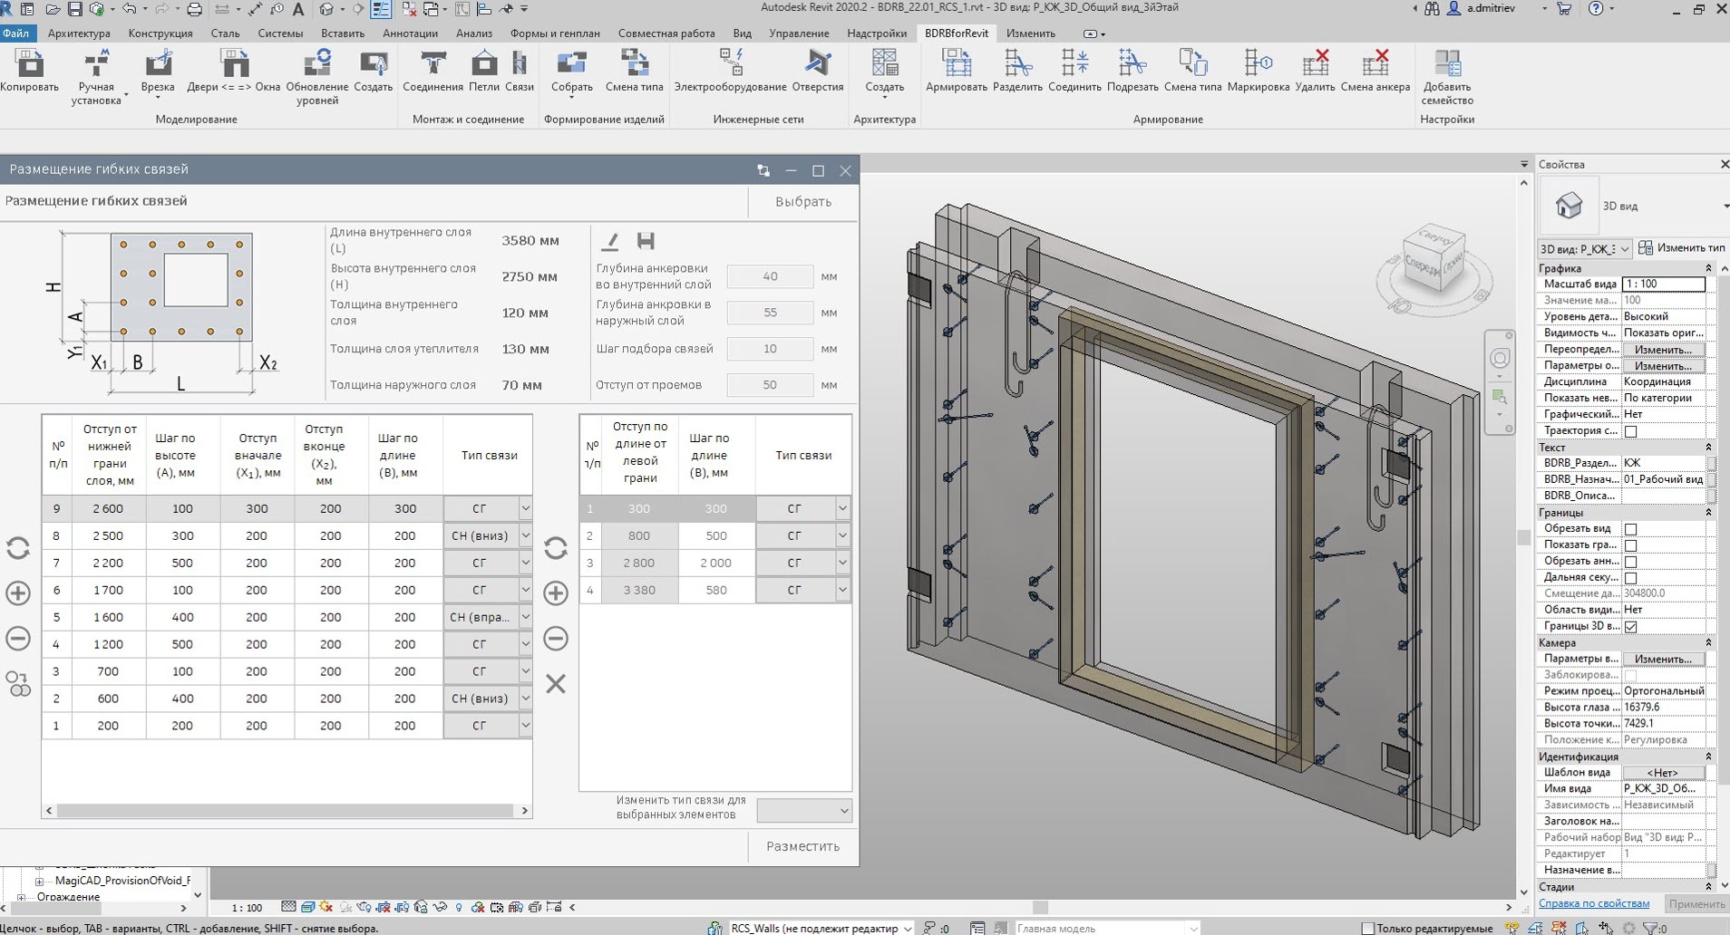Screen dimensions: 1730x935
Task: Open the Архитектура ribbon tab
Action: pos(79,34)
